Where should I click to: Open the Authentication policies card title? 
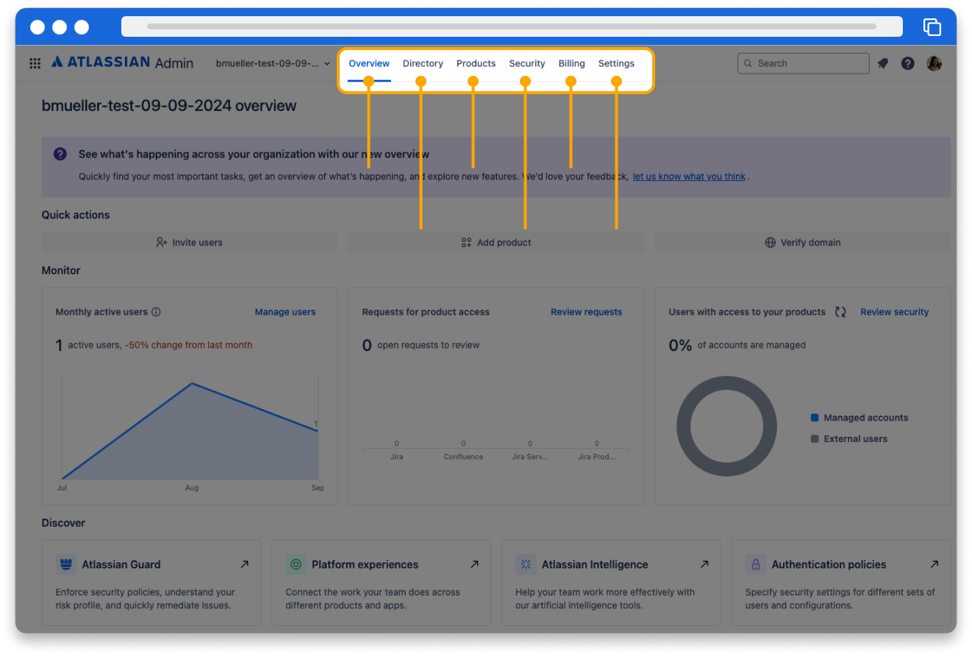coord(829,565)
